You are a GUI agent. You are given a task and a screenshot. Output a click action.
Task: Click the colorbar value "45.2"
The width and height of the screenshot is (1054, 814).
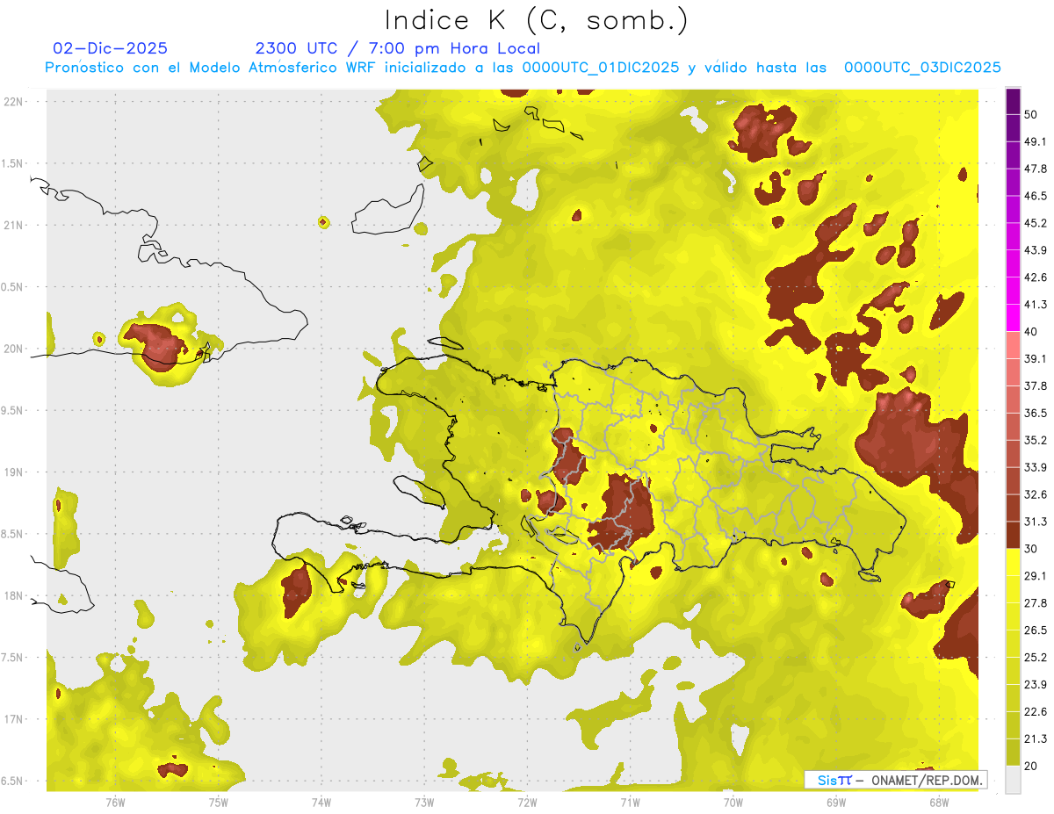click(x=1036, y=223)
